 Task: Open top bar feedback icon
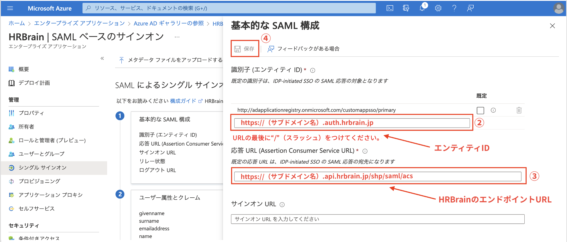point(470,8)
